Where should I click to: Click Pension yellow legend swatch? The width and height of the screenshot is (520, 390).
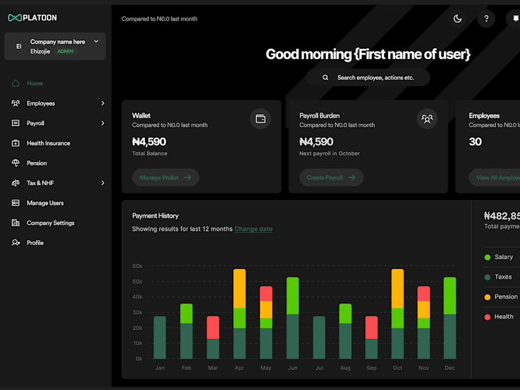point(487,297)
